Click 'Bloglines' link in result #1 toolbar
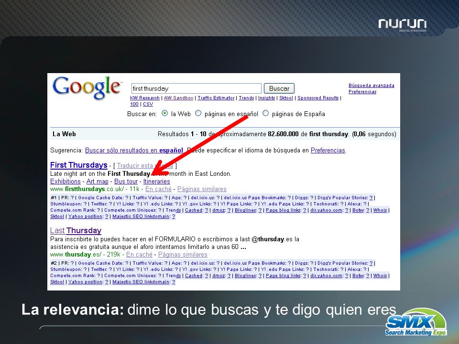Image resolution: width=459 pixels, height=344 pixels. click(x=245, y=210)
